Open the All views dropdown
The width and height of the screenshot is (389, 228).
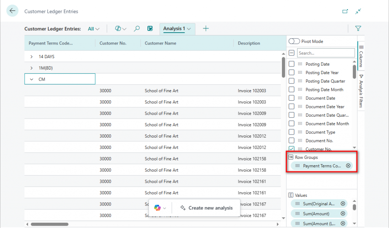pos(93,28)
